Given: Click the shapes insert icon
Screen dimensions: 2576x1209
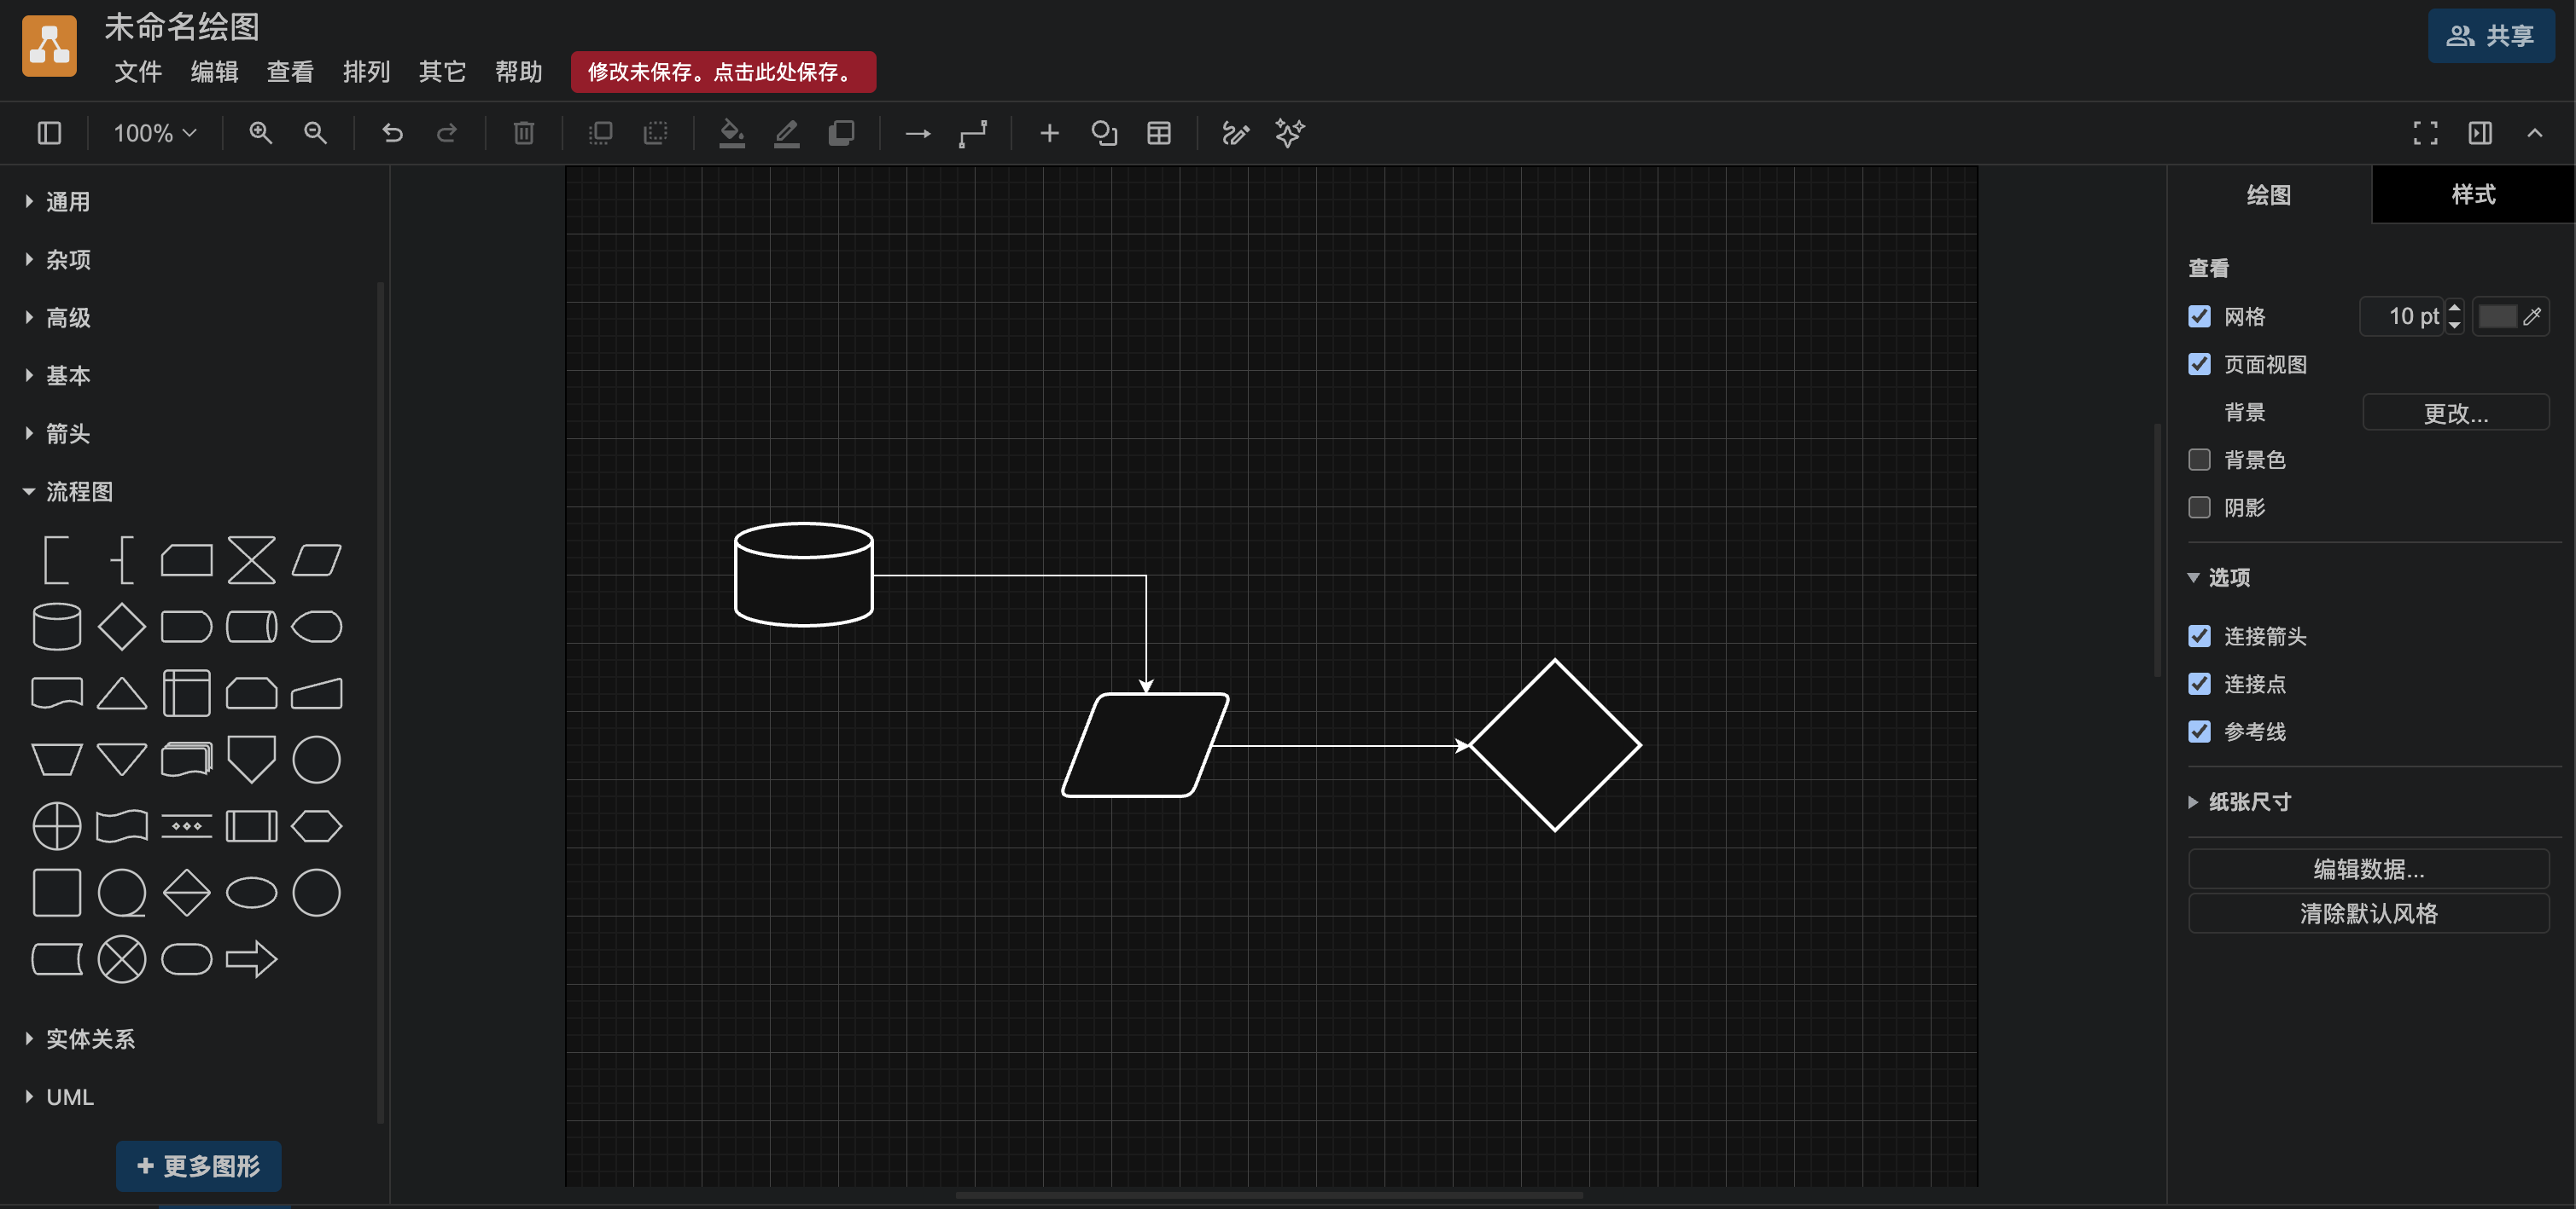Looking at the screenshot, I should (1104, 133).
